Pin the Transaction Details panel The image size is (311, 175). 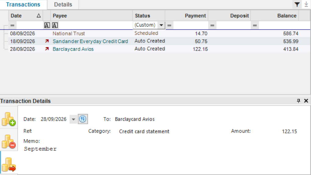298,101
